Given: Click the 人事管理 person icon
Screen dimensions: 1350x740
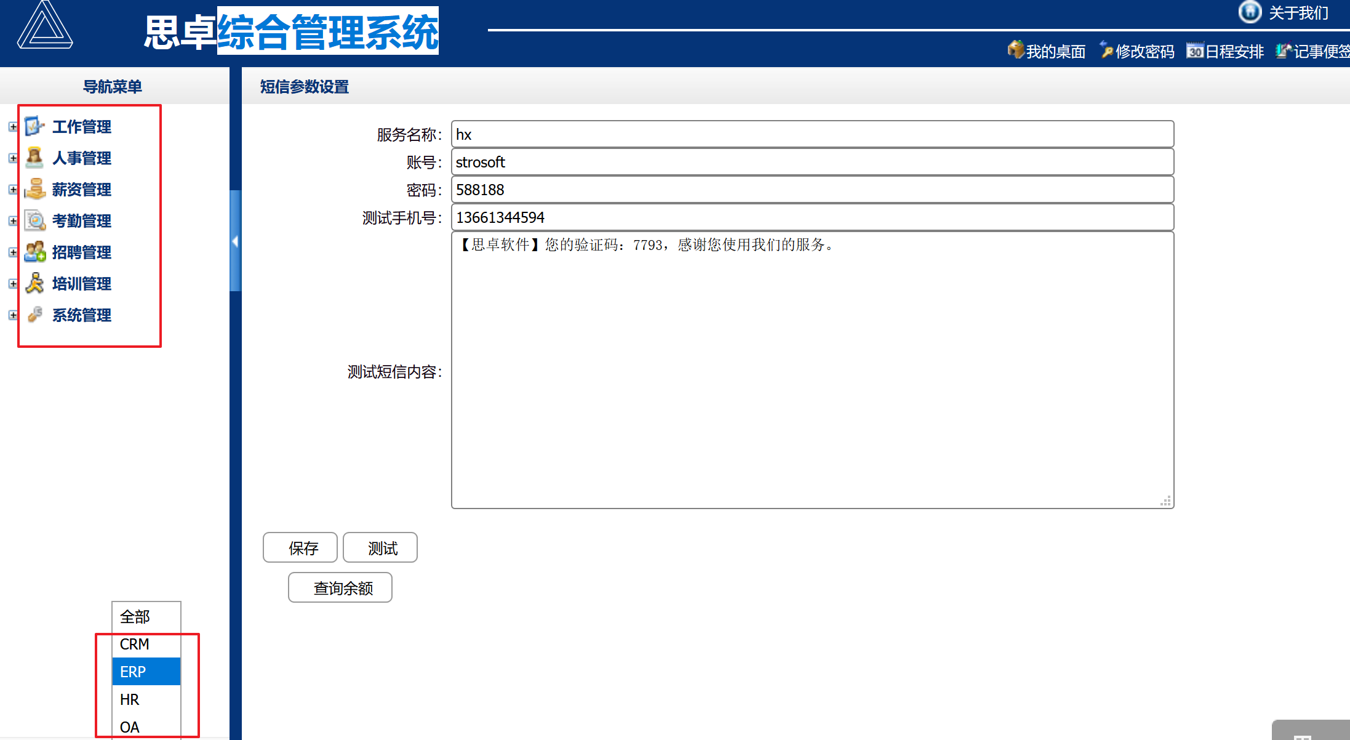Looking at the screenshot, I should coord(34,158).
